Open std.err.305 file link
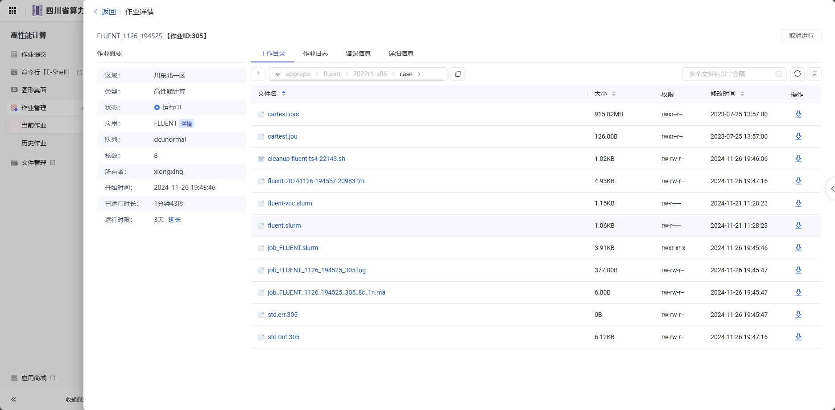This screenshot has width=835, height=410. [x=282, y=315]
